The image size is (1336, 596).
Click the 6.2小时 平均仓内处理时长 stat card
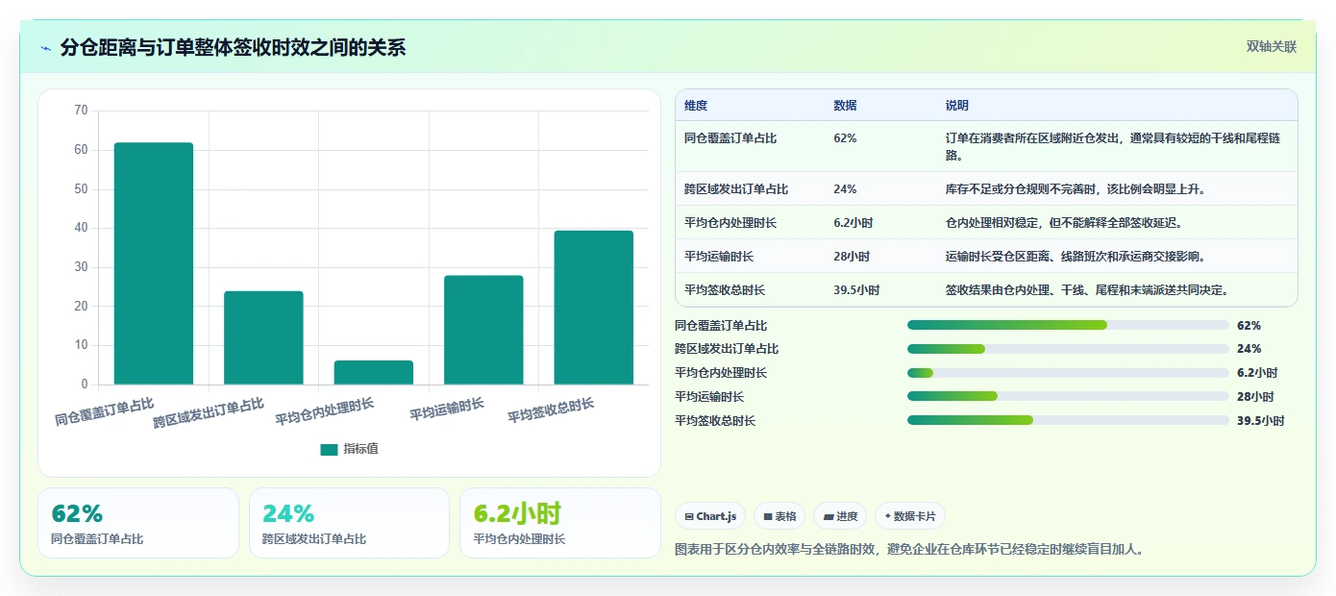pyautogui.click(x=560, y=523)
